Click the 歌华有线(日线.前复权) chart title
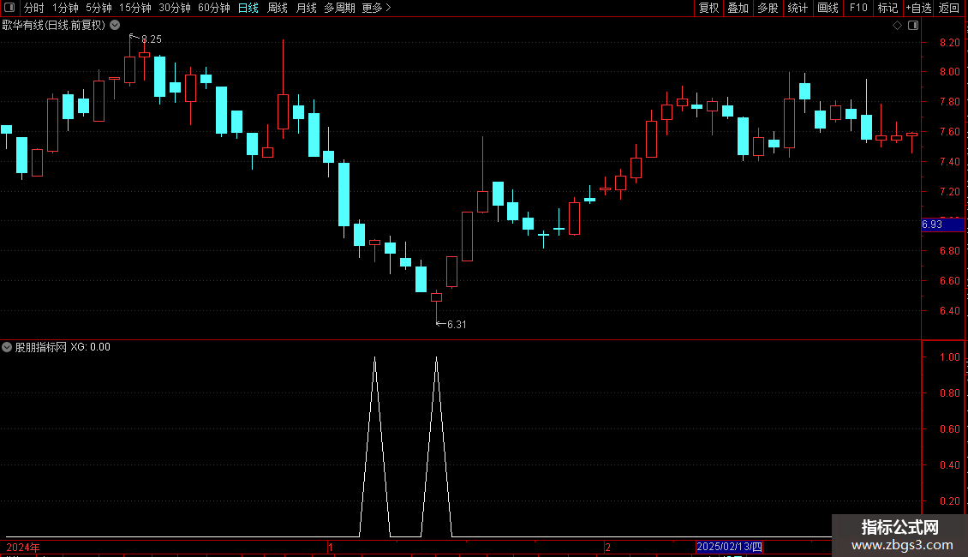This screenshot has height=557, width=968. 54,26
